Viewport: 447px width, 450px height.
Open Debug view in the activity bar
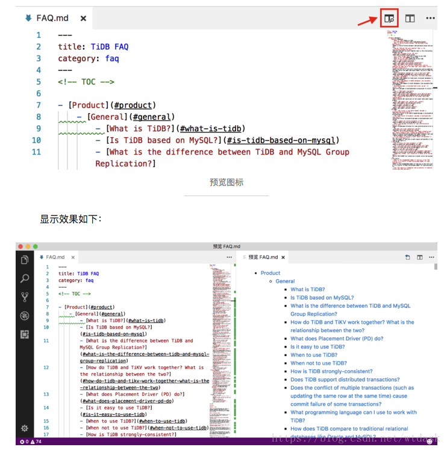click(x=25, y=316)
